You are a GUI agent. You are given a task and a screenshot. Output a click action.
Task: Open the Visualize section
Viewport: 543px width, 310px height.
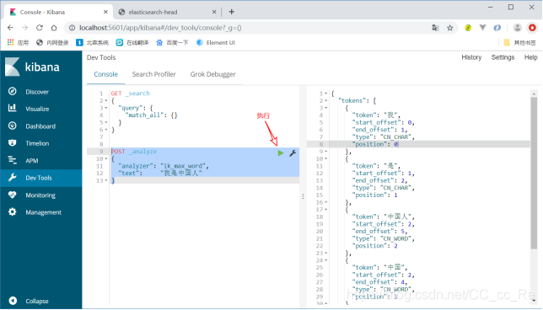tap(37, 109)
